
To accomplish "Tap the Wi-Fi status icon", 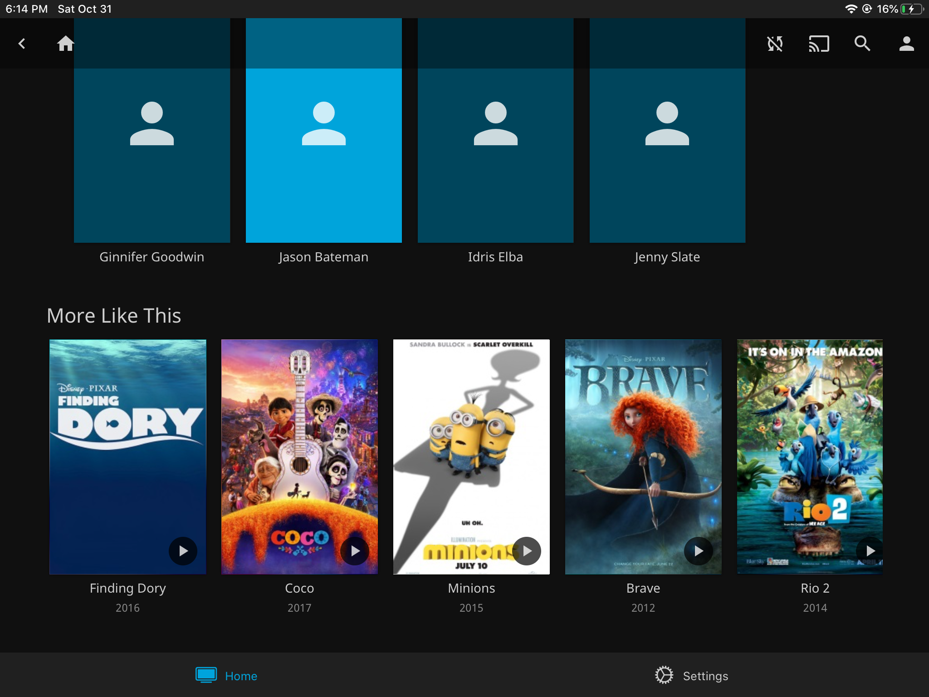I will (x=851, y=9).
